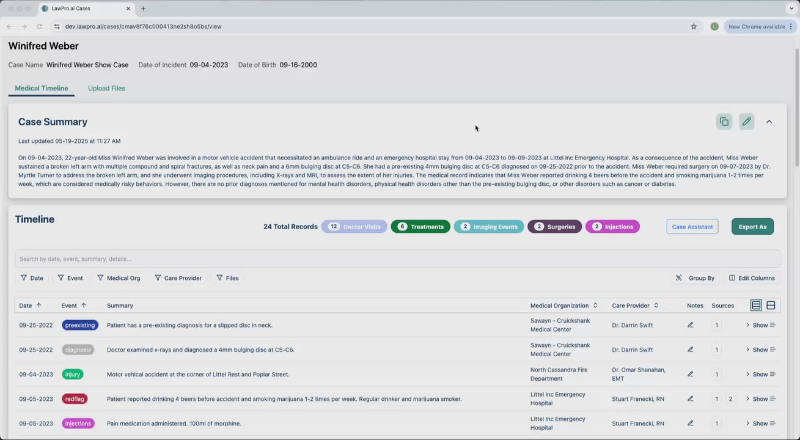Open the row menu icon for the diagnosis row

pyautogui.click(x=772, y=350)
